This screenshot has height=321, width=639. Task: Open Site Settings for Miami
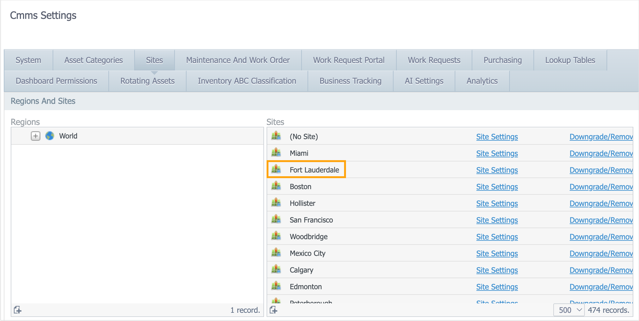coord(497,153)
